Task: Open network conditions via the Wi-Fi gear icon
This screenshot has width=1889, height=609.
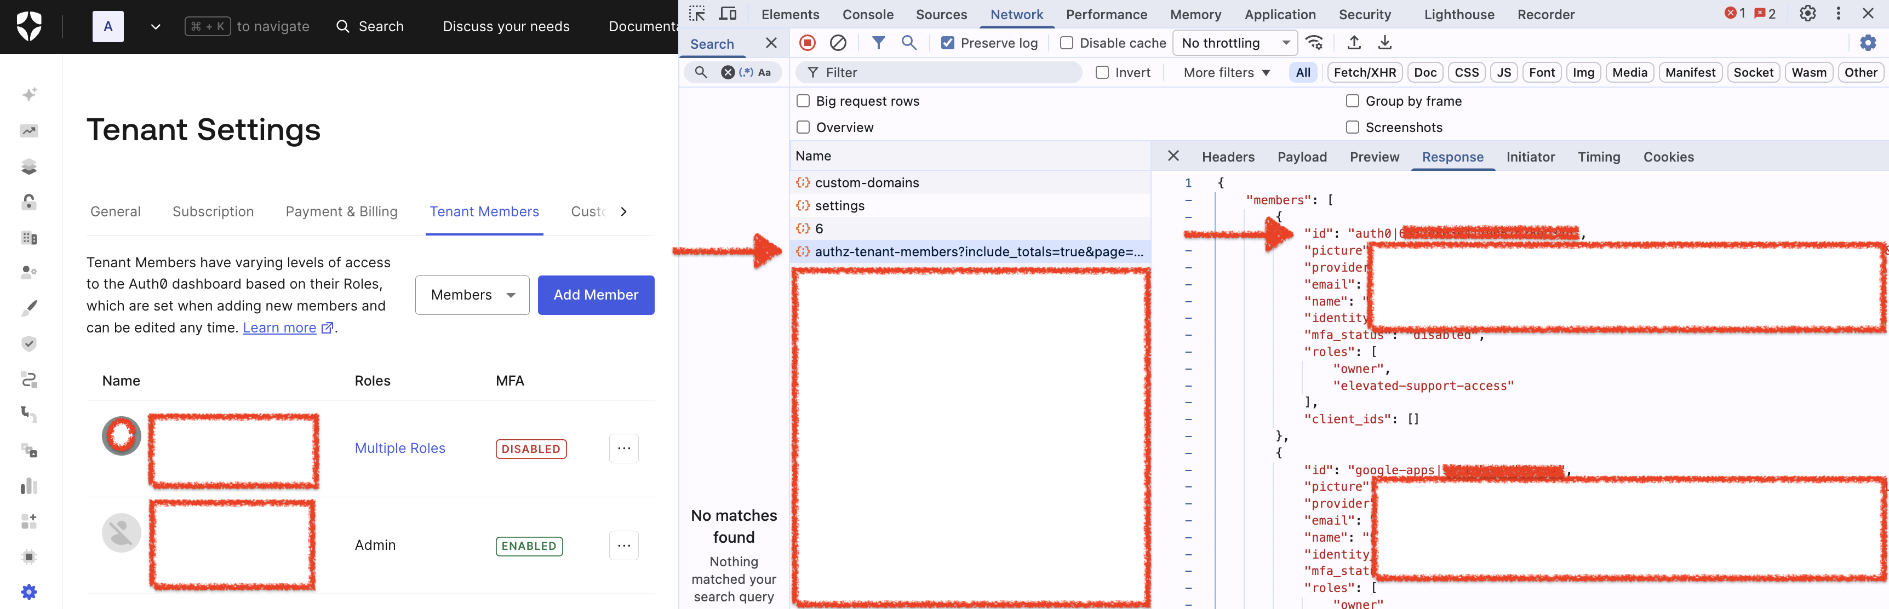Action: pos(1315,43)
